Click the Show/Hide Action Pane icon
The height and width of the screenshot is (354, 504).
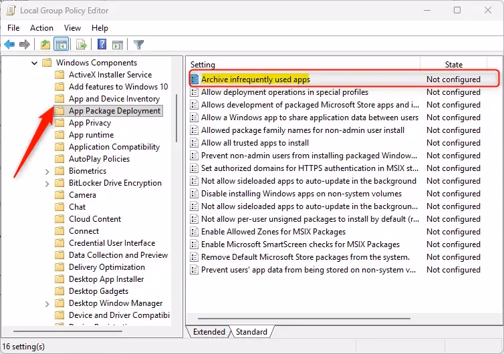click(x=117, y=45)
